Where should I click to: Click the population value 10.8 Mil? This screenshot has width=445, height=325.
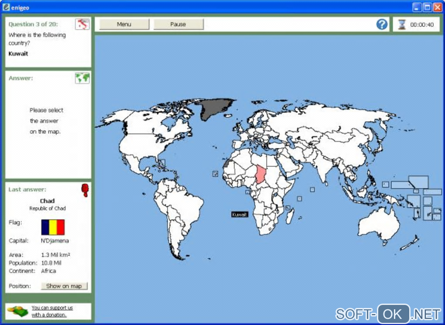pyautogui.click(x=51, y=263)
